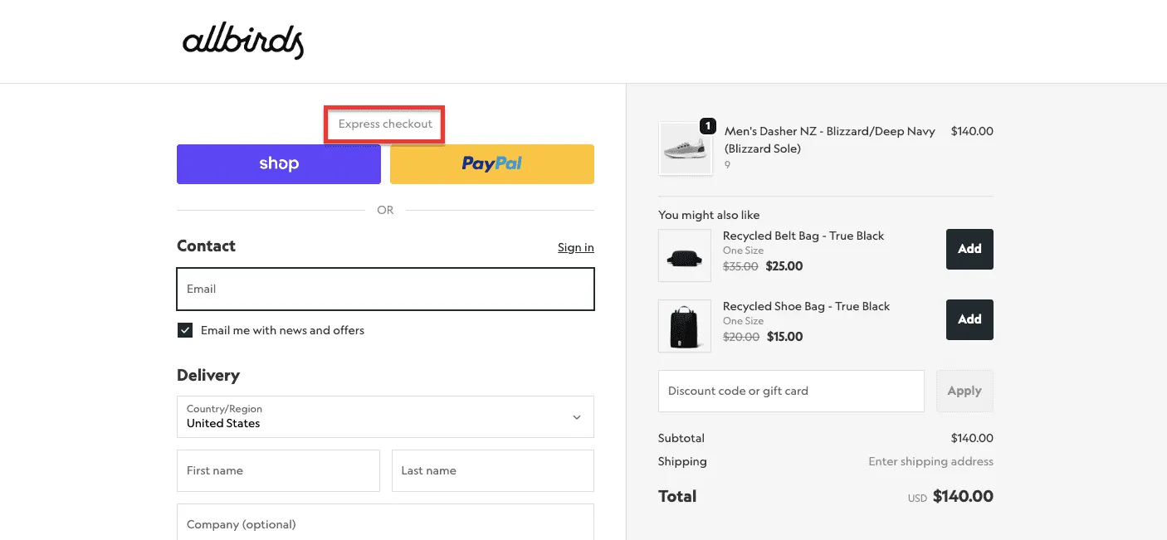Click the Last name field
This screenshot has width=1167, height=540.
(x=492, y=470)
